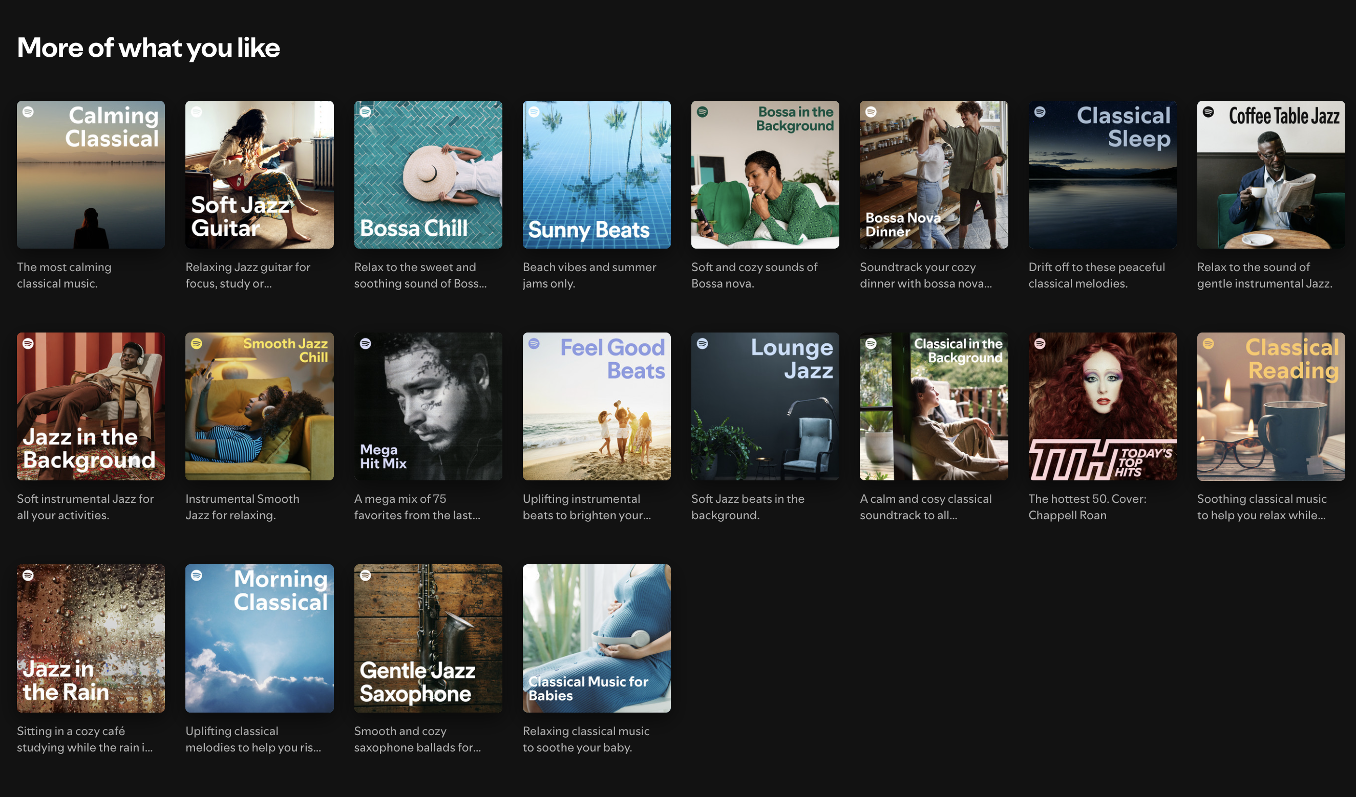Click the Spotify logo on Gentle Jazz Saxophone

pyautogui.click(x=365, y=575)
